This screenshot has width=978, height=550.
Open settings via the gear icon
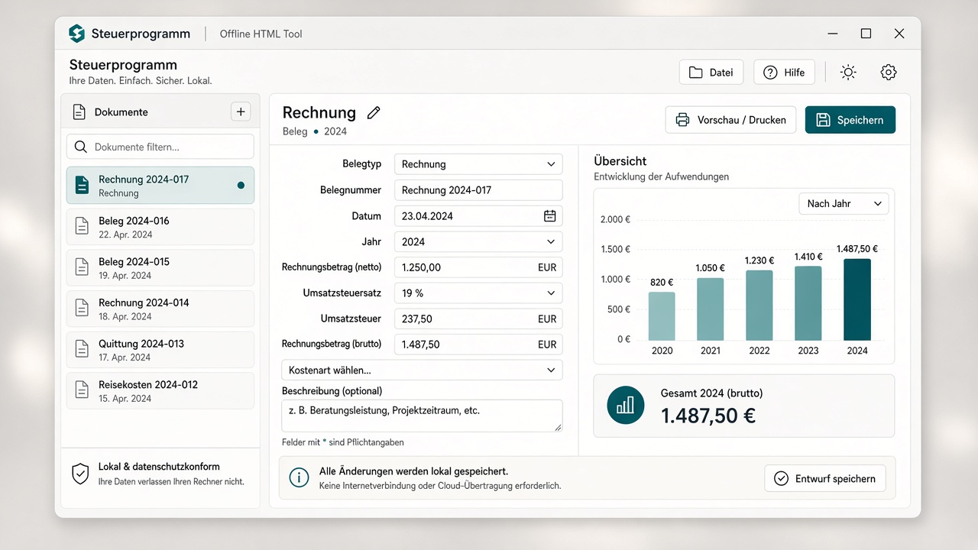888,72
